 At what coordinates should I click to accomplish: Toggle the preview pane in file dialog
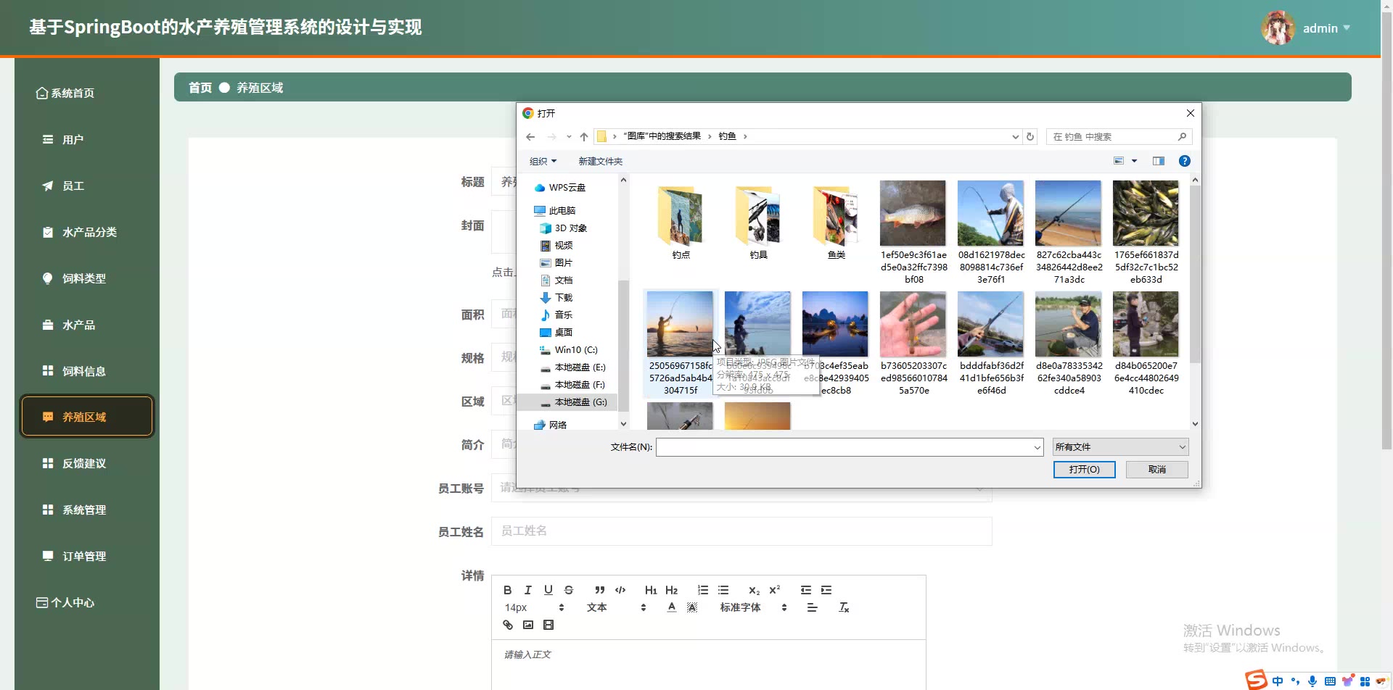[1158, 161]
